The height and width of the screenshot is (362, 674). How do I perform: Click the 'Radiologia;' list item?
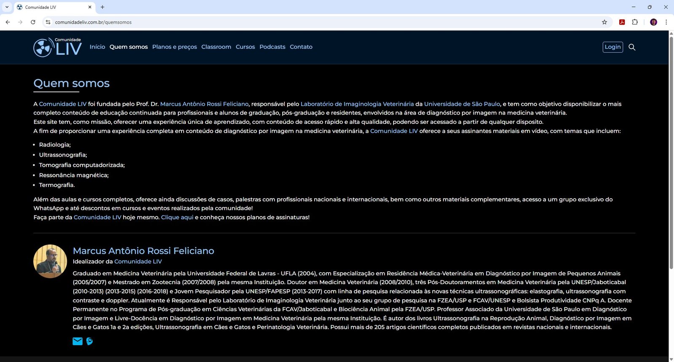[x=55, y=145]
